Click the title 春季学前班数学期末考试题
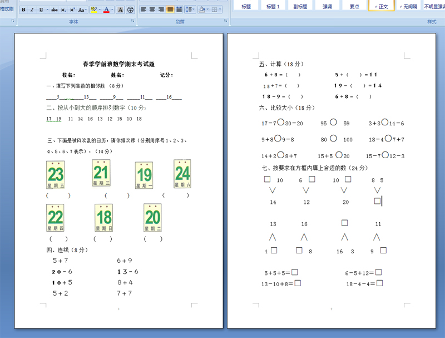Image resolution: width=445 pixels, height=338 pixels. point(118,64)
